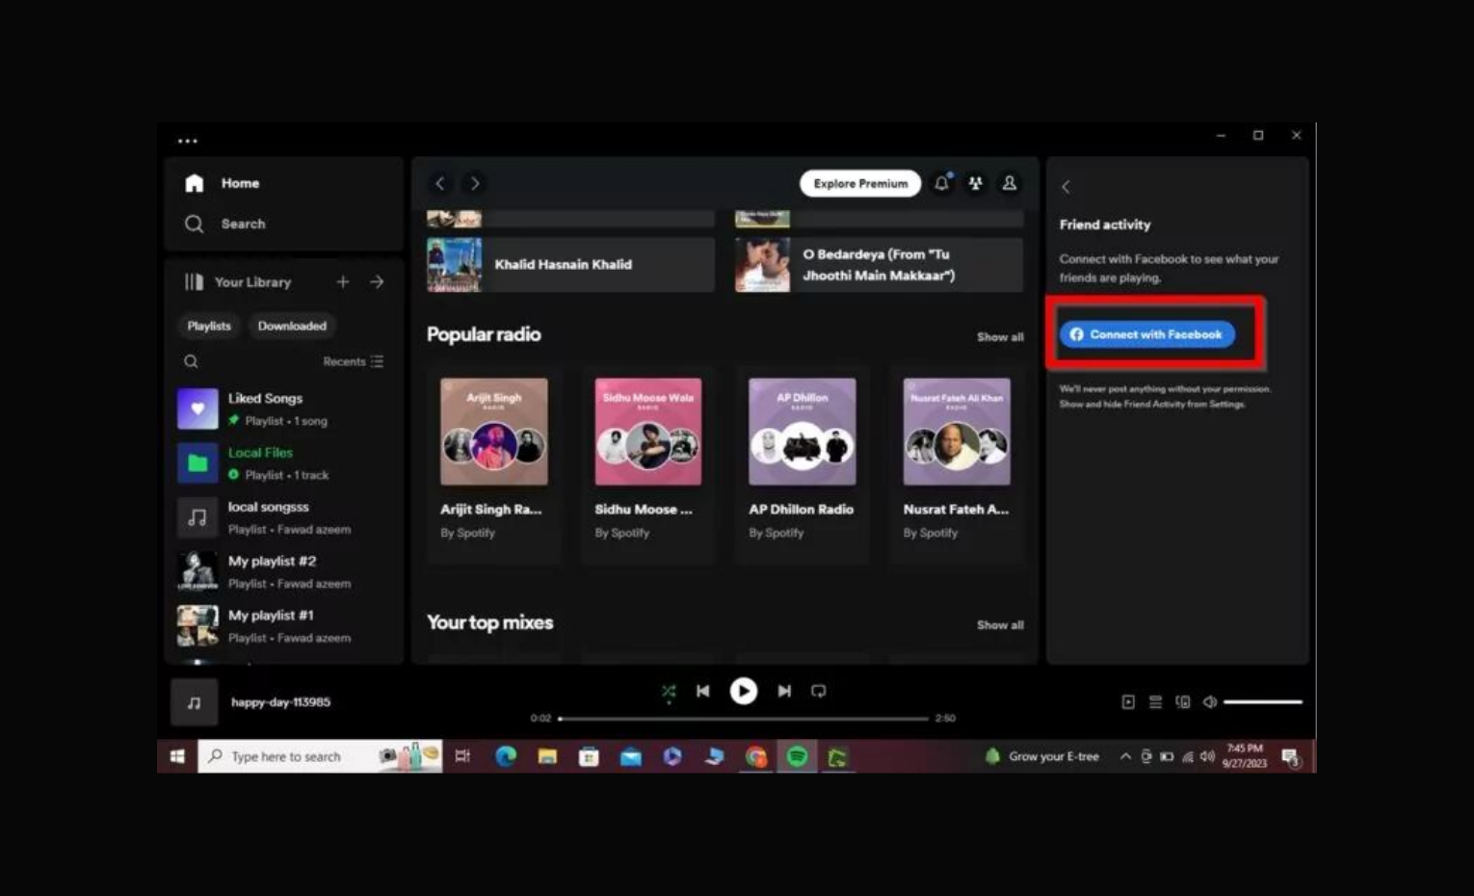The image size is (1474, 896).
Task: Open File Explorer from taskbar
Action: 547,756
